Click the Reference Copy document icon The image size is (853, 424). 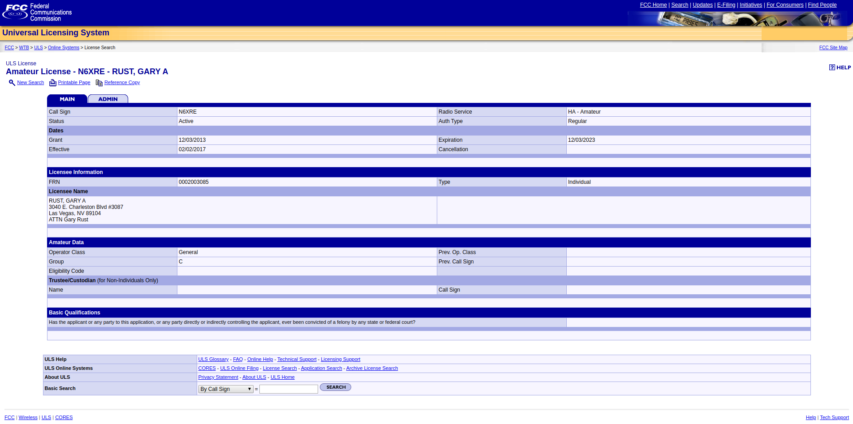click(x=99, y=83)
